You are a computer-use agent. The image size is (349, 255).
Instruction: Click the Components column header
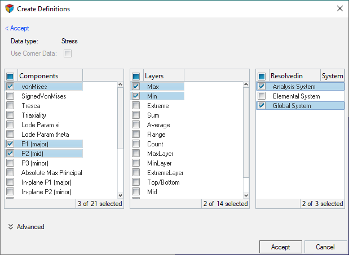[50, 76]
